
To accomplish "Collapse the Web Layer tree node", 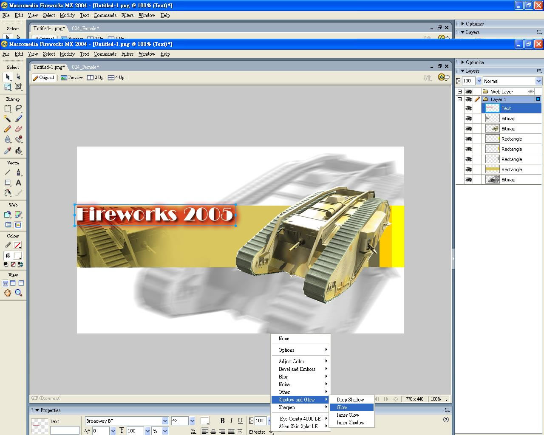I will 459,92.
